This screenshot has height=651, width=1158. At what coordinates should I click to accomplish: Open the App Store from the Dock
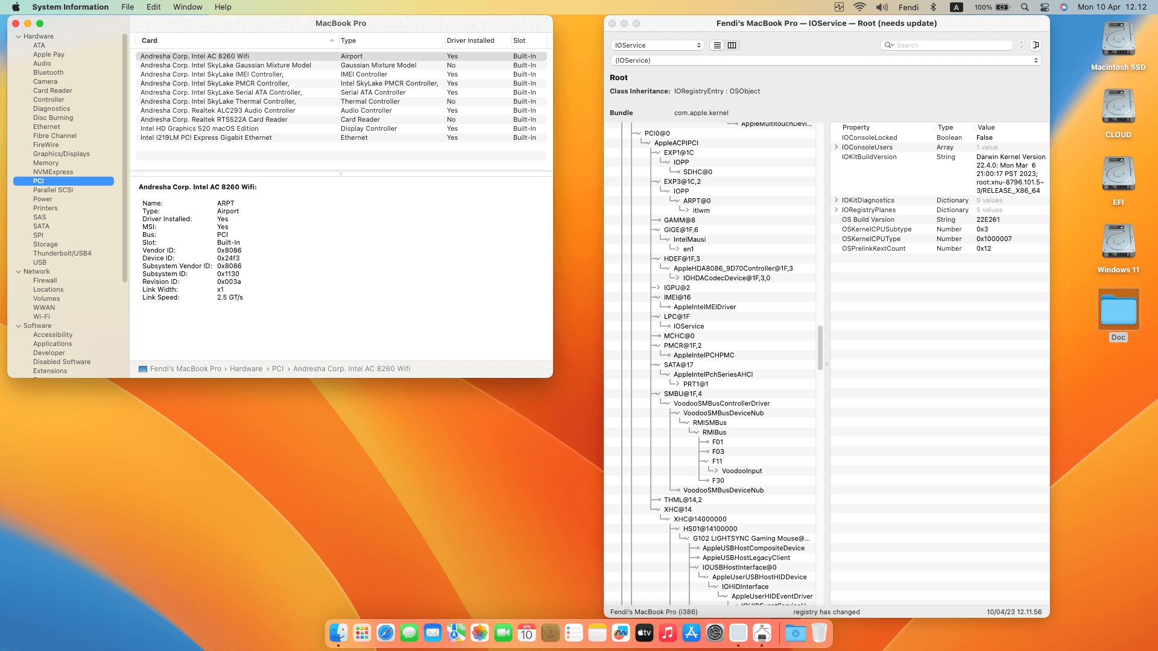(691, 632)
